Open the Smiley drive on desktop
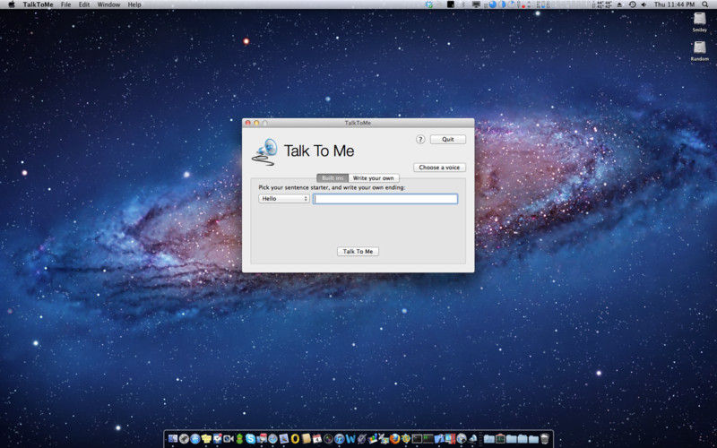Viewport: 717px width, 448px height. pyautogui.click(x=700, y=22)
